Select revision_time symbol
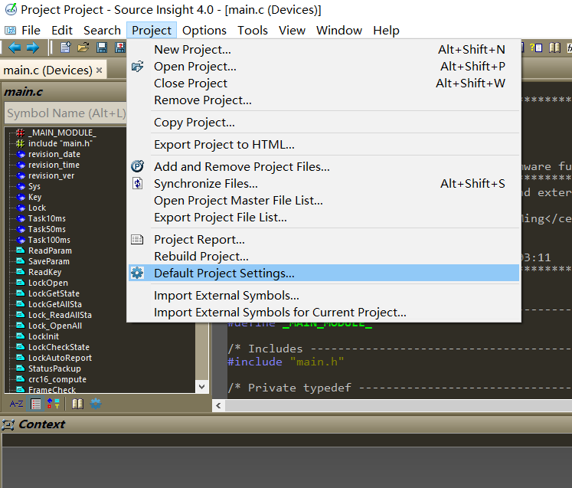Viewport: 572px width, 488px height. point(54,165)
